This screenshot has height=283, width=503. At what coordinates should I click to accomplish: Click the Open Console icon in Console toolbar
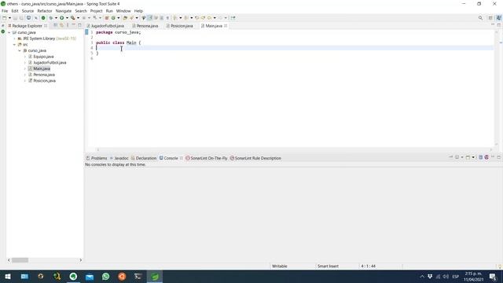click(x=468, y=157)
